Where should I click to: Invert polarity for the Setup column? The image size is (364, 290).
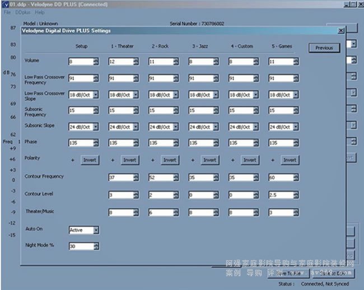90,160
